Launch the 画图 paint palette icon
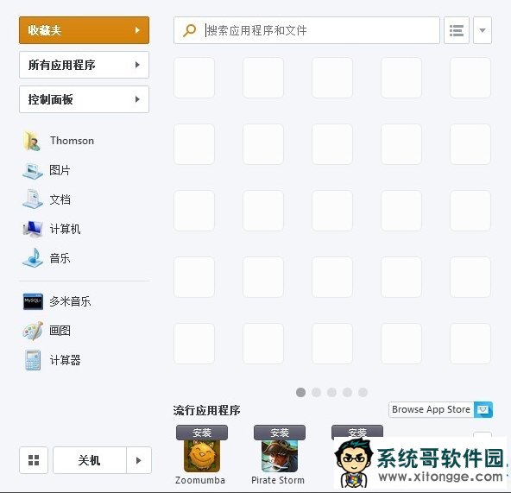 (x=32, y=331)
